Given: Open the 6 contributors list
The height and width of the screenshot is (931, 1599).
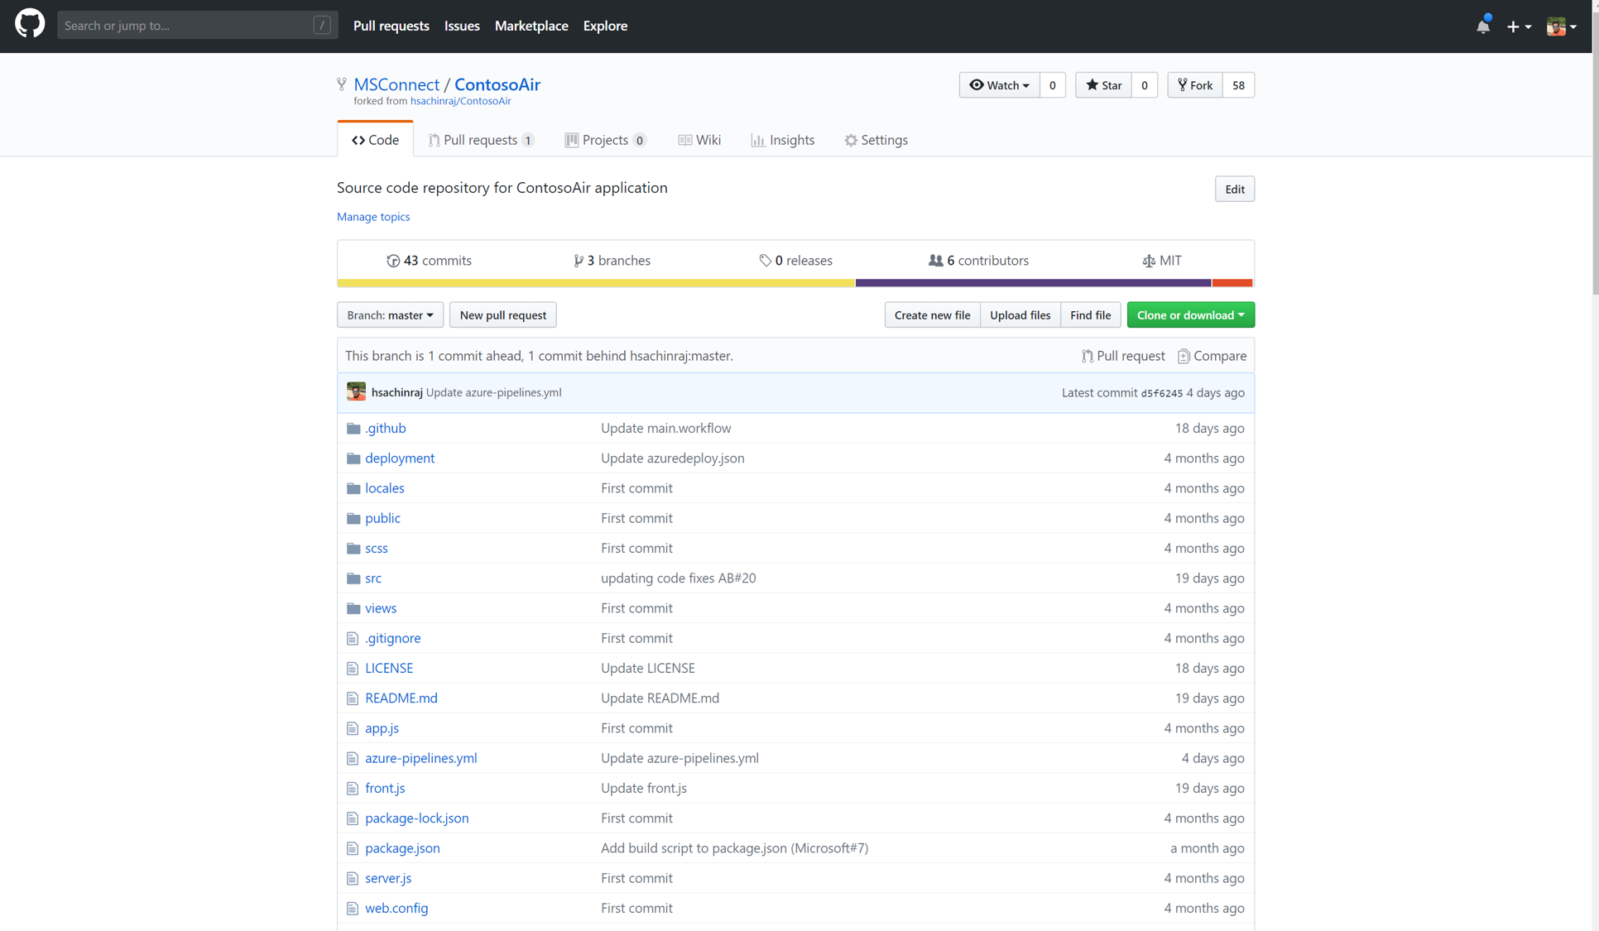Looking at the screenshot, I should pos(978,260).
